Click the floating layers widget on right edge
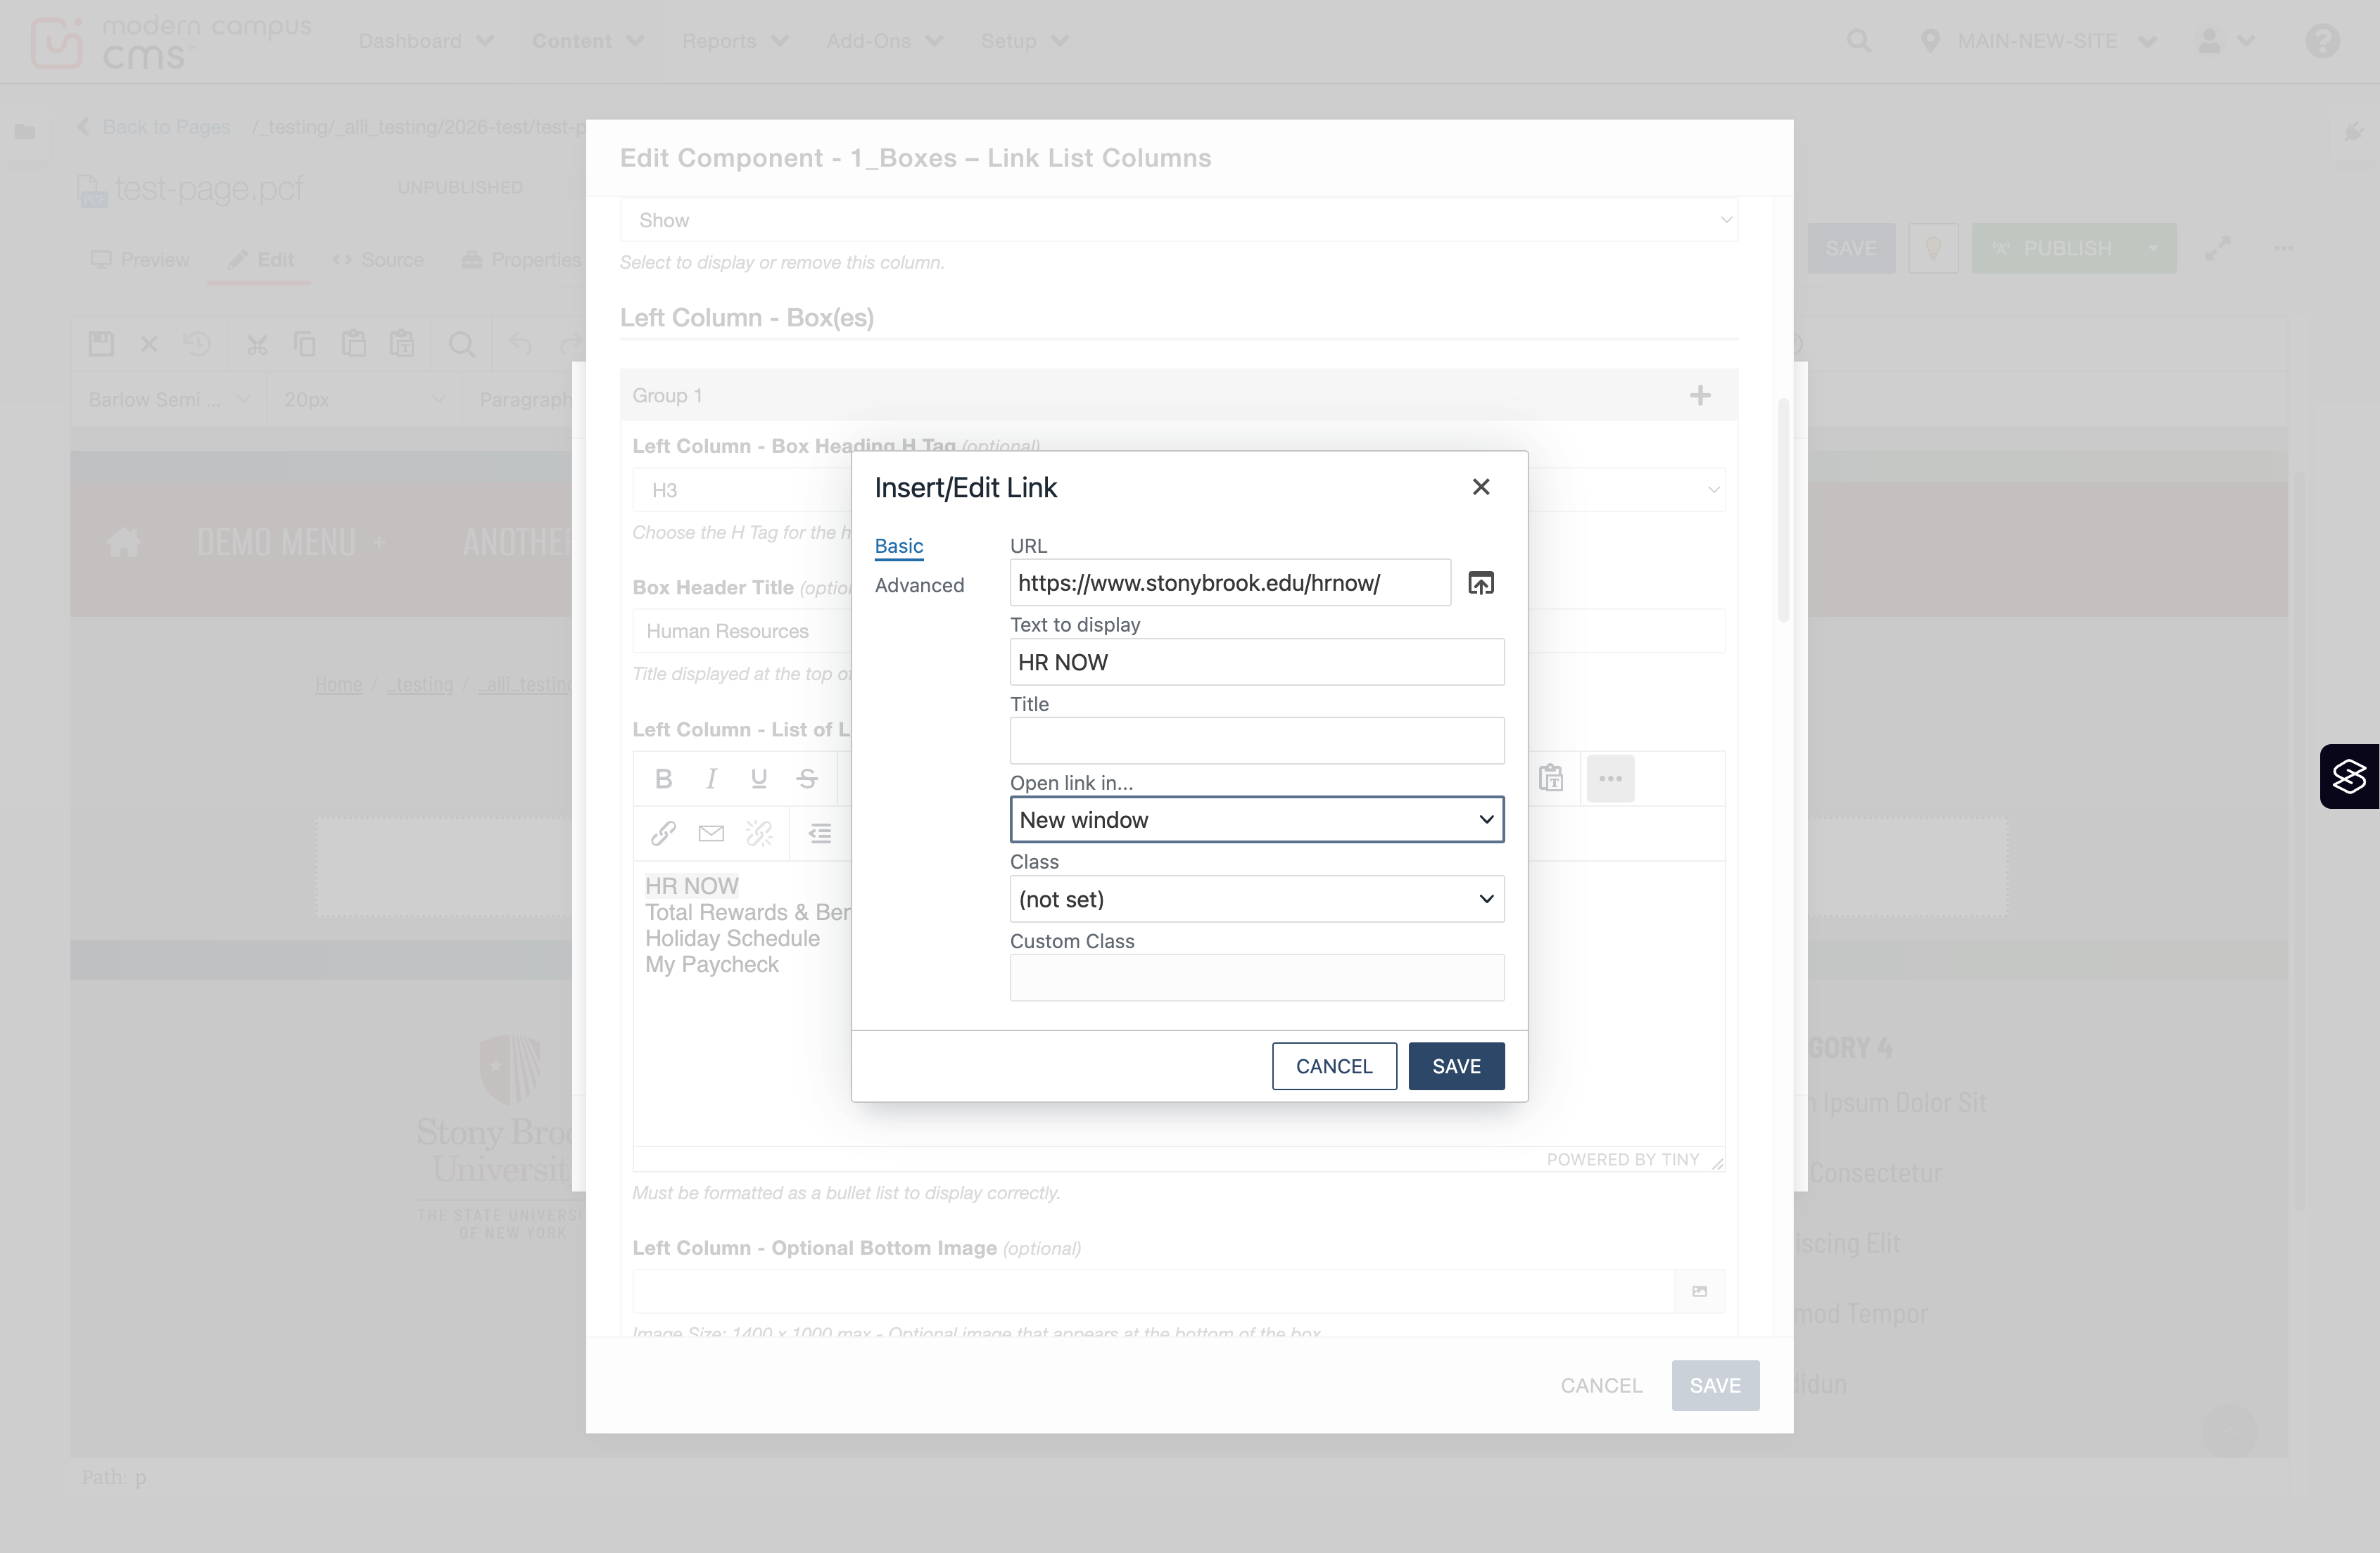This screenshot has height=1553, width=2380. click(x=2349, y=776)
